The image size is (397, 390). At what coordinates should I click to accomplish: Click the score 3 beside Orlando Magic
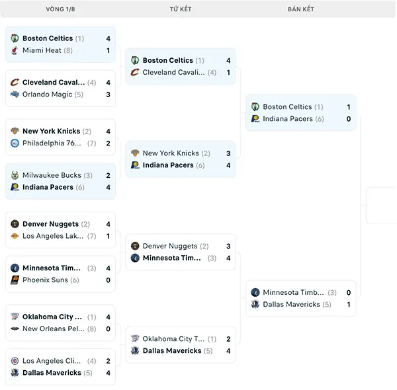pyautogui.click(x=108, y=95)
